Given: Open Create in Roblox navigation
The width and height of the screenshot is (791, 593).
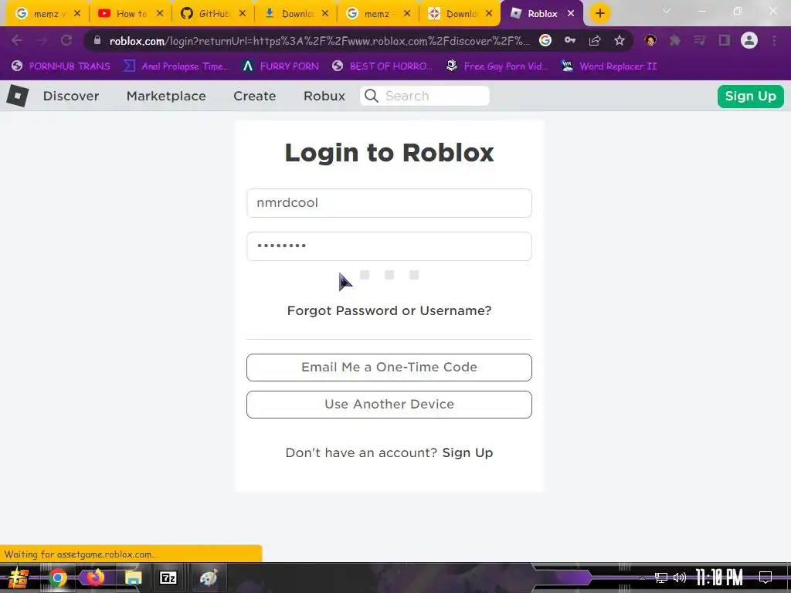Looking at the screenshot, I should [255, 96].
